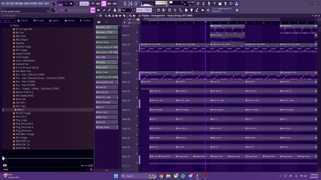Select the Plugg Chant pattern in picker
Screen dimensions: 321x180
pos(107,127)
